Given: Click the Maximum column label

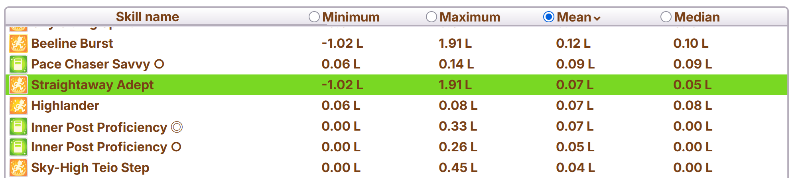Looking at the screenshot, I should [x=470, y=17].
